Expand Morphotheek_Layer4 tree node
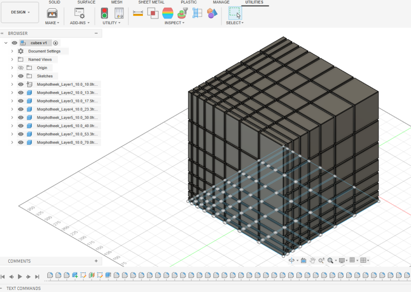The width and height of the screenshot is (411, 292). 12,109
